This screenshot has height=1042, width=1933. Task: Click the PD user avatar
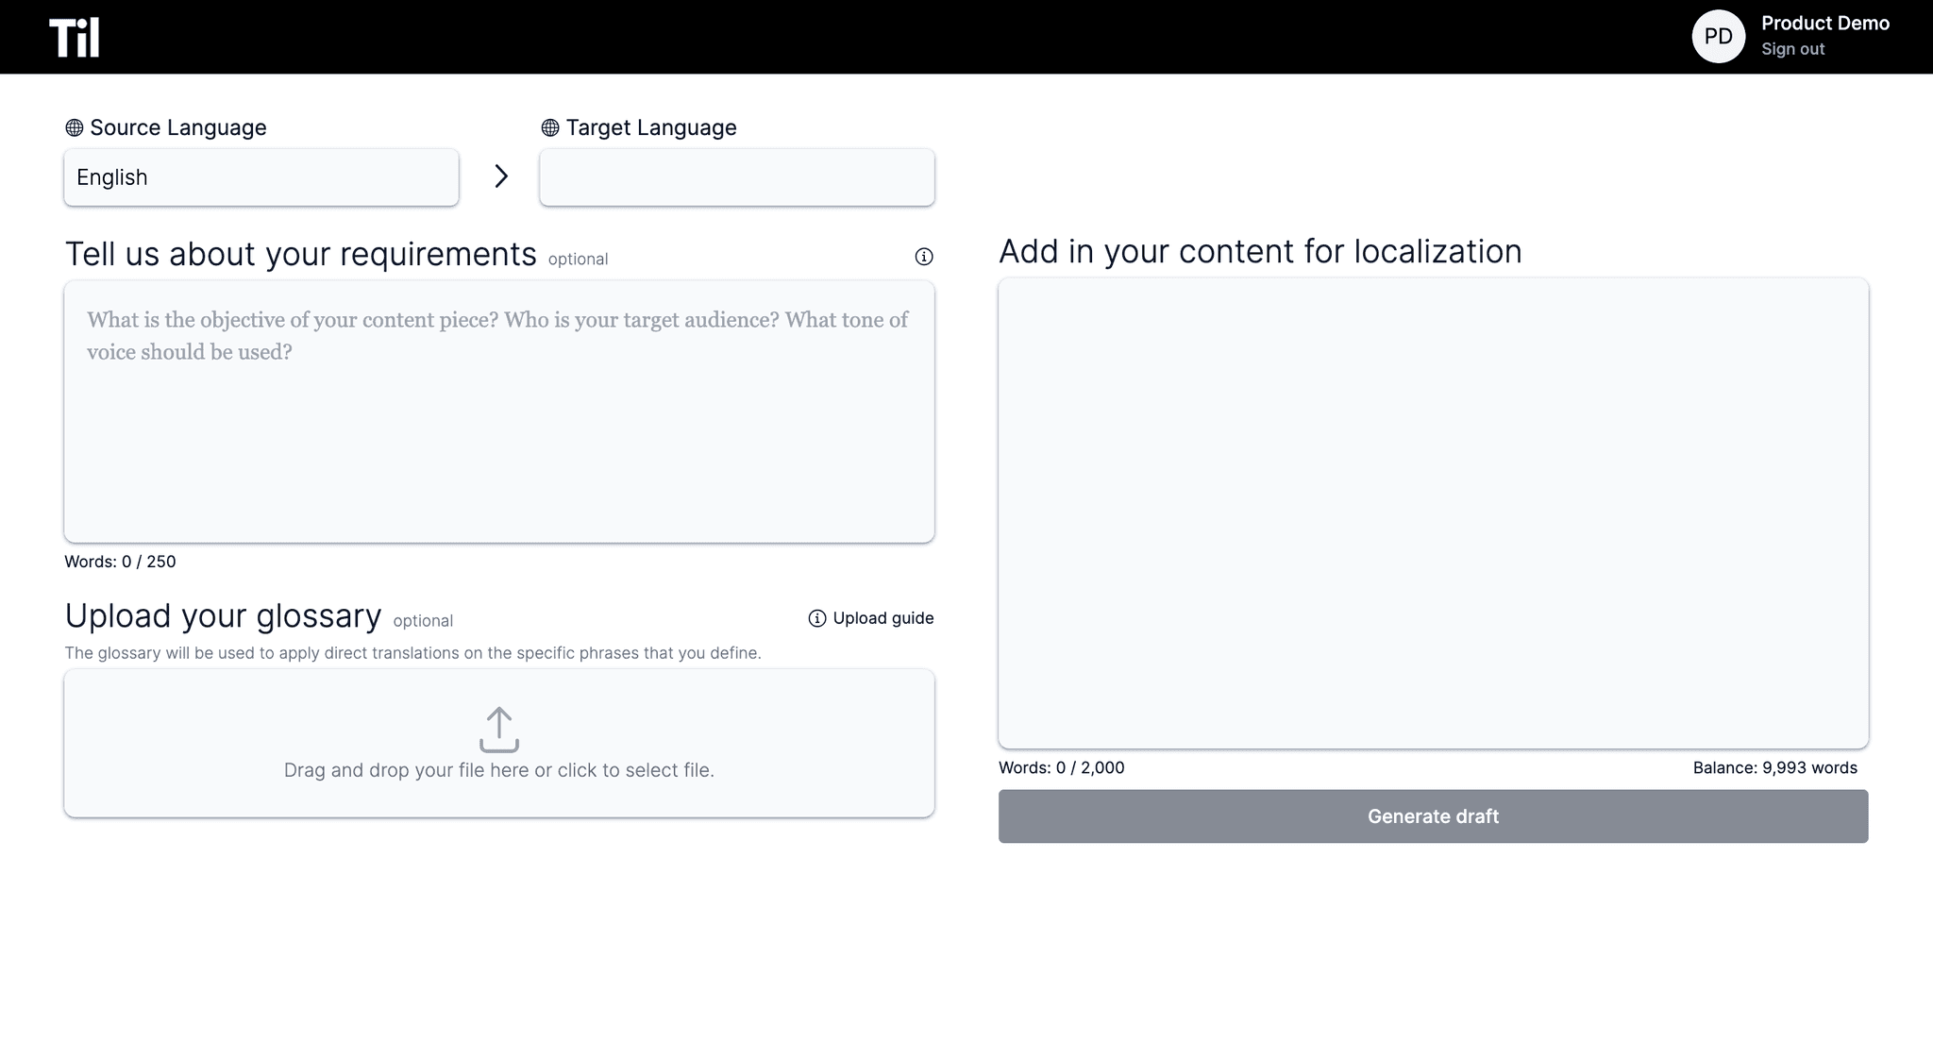pos(1718,37)
